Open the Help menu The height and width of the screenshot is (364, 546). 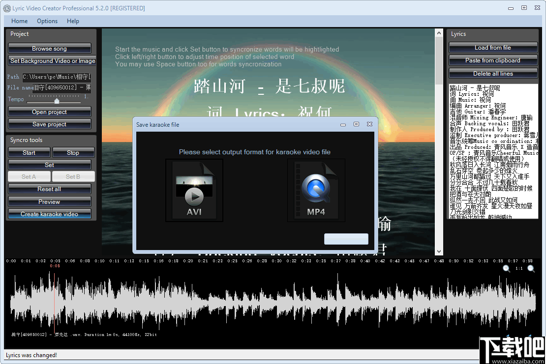pos(73,21)
